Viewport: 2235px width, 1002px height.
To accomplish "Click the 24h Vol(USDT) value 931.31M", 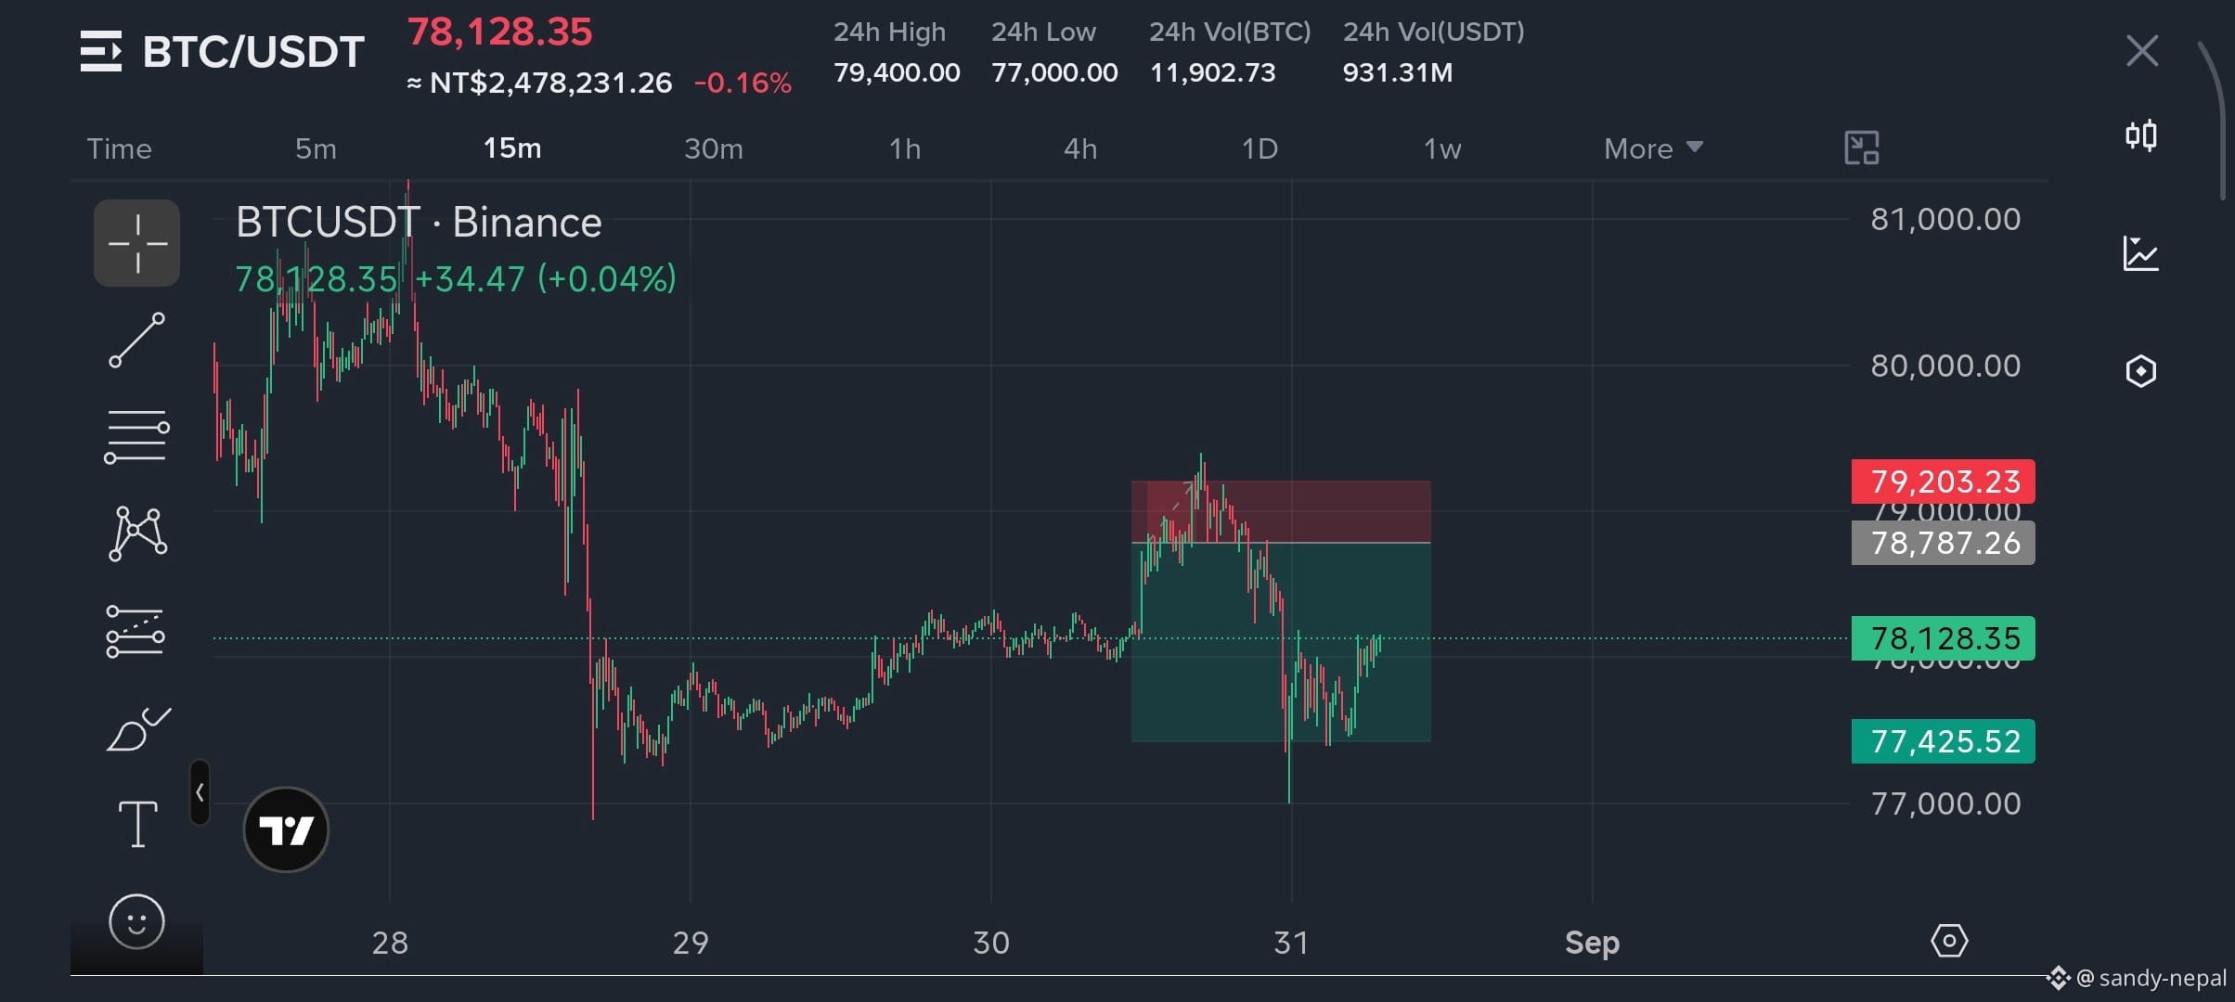I will coord(1398,72).
